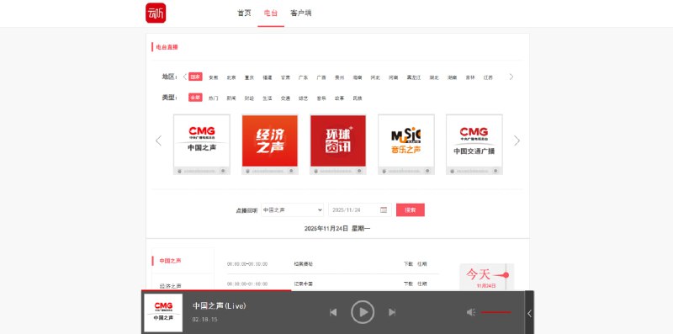Viewport: 673px width, 334px height.
Task: Collapse the player with side chevron
Action: 529,314
